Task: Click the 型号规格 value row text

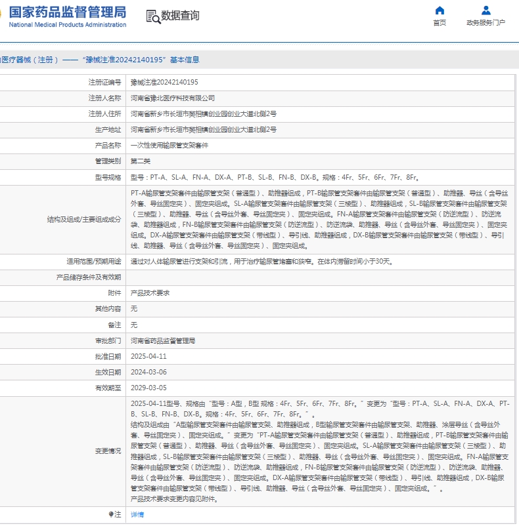Action: coord(275,178)
